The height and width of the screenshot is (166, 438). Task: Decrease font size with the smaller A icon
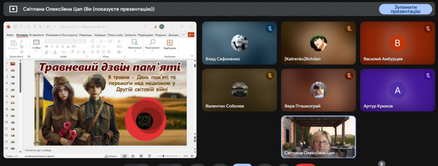[x=79, y=52]
